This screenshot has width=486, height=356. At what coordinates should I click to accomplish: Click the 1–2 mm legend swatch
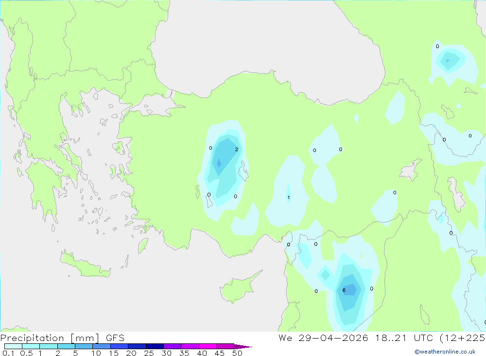[x=49, y=346]
